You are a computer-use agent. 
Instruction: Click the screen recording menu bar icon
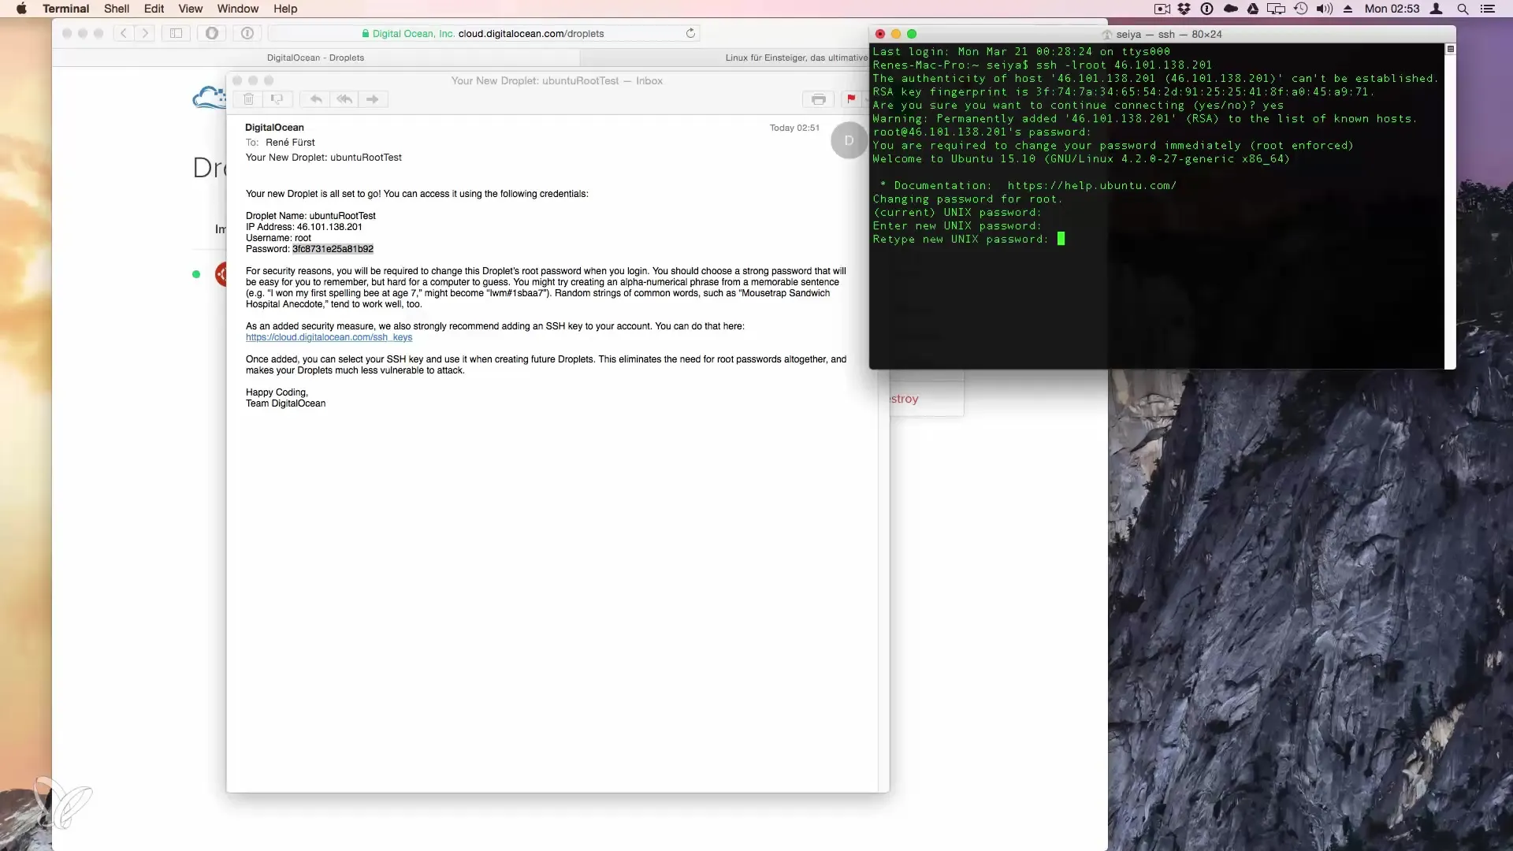pos(1162,9)
